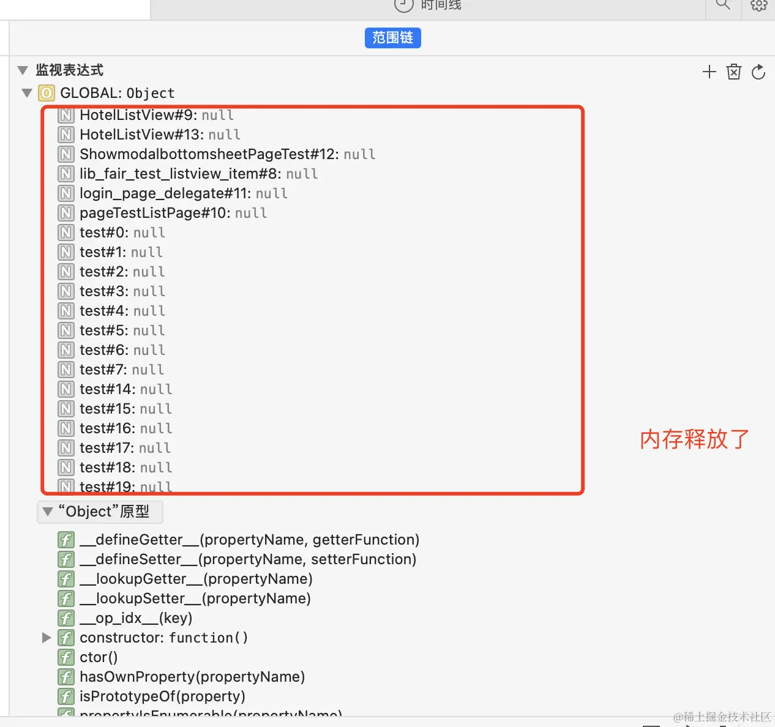This screenshot has height=727, width=775.
Task: Select the test#15: null row
Action: [115, 409]
